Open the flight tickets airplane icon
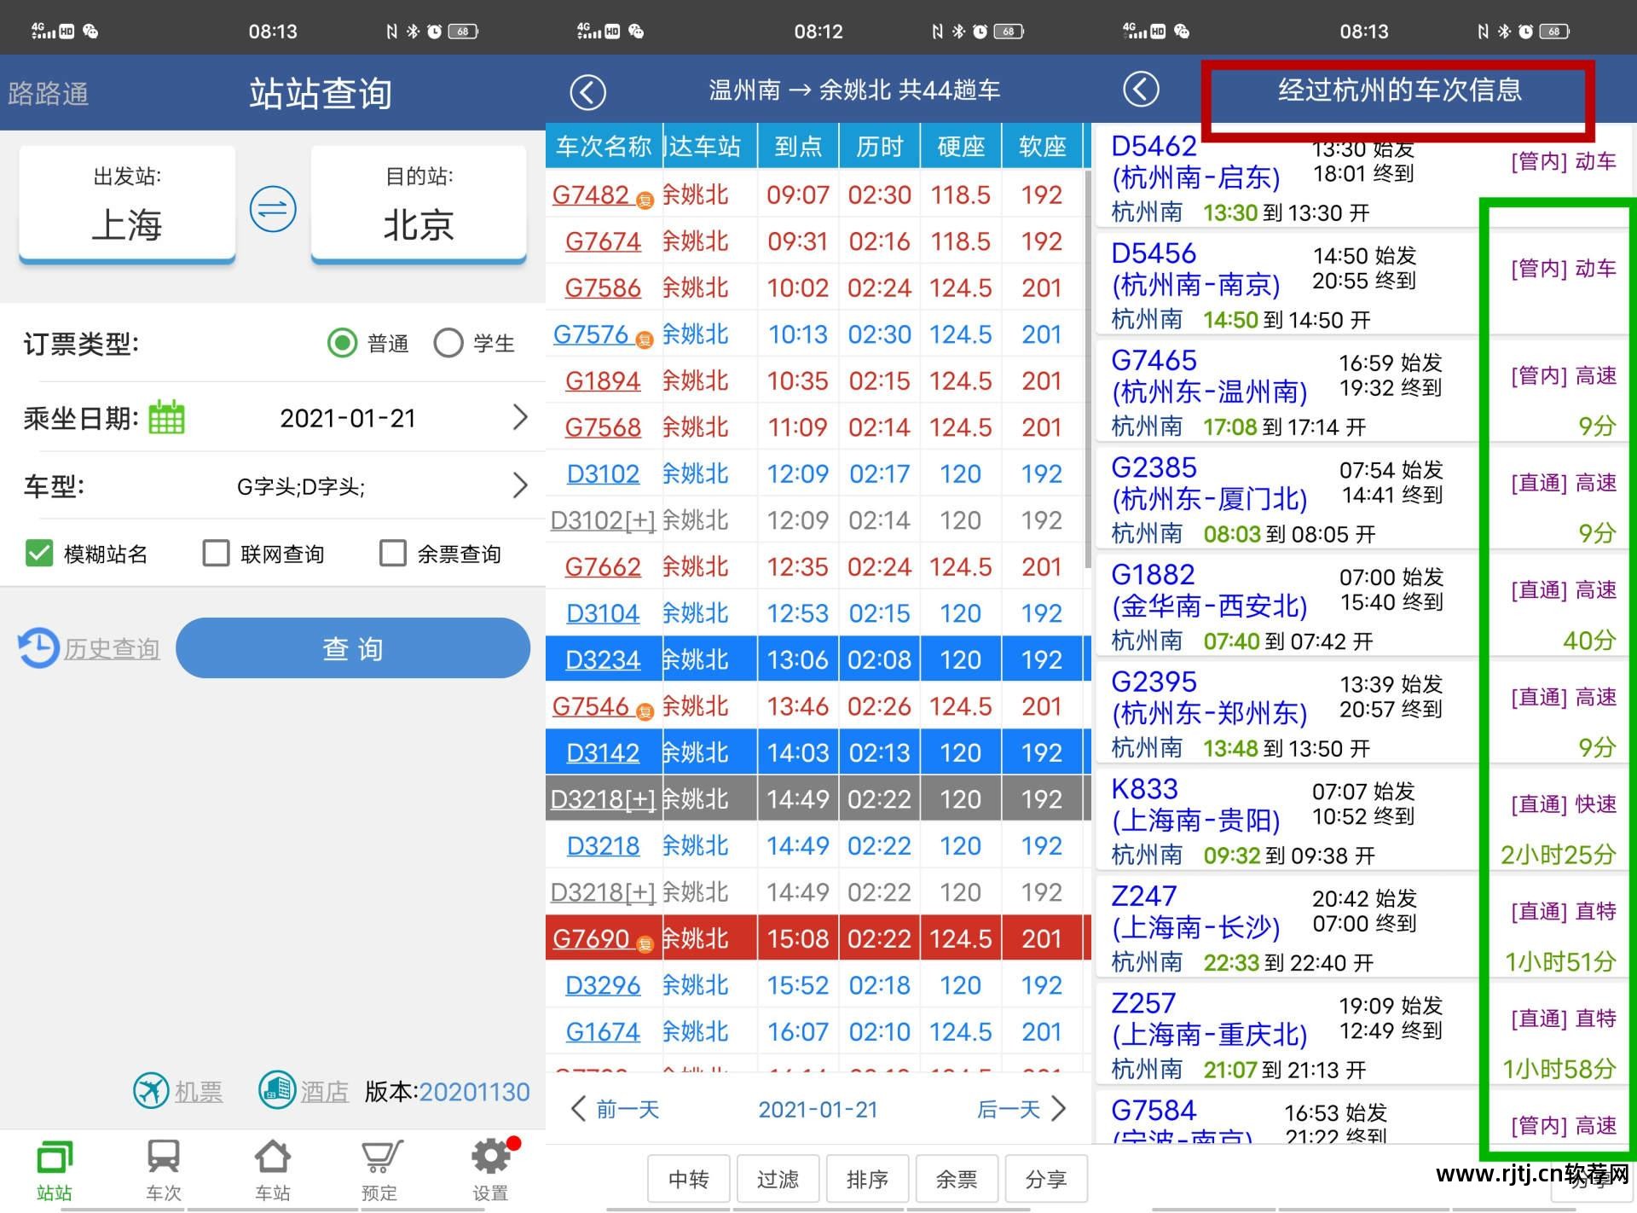 (x=151, y=1090)
